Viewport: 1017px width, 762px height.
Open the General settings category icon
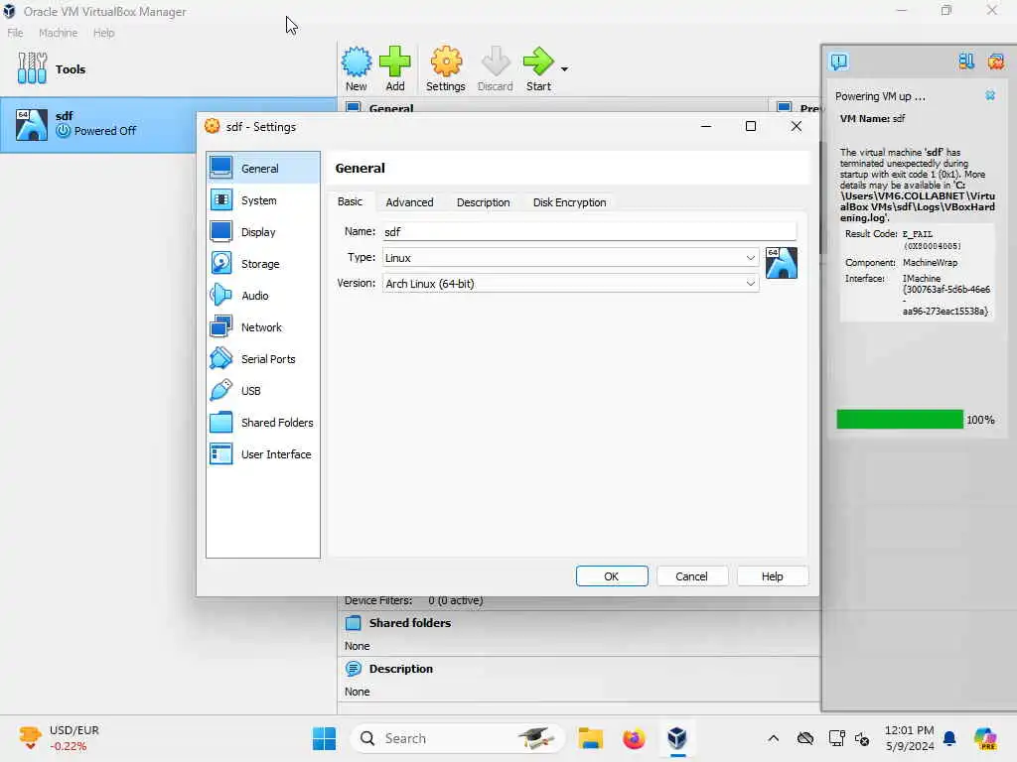point(220,168)
